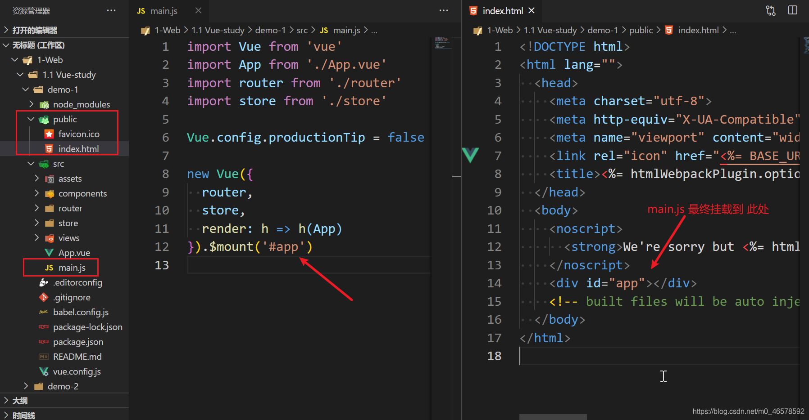Collapse the demo-1 folder
The width and height of the screenshot is (809, 420).
tap(26, 89)
